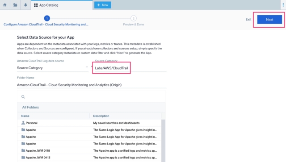Screen dimensions: 286x162
Task: Click 'My saved searches and dashboards' description
Action: 116,123
